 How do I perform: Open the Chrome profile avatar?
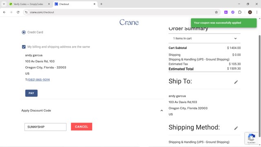[250, 12]
